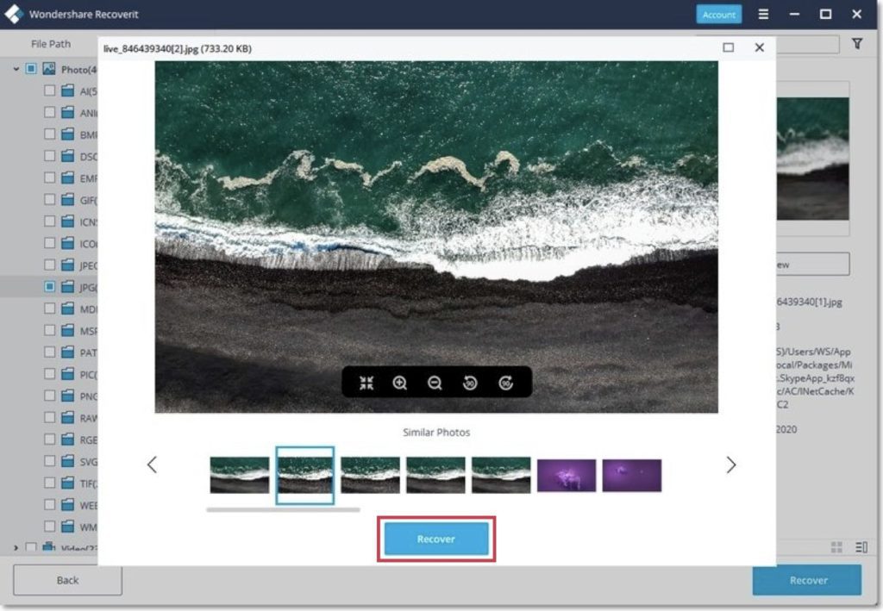Image resolution: width=883 pixels, height=611 pixels.
Task: Select the fifth ocean thumbnail
Action: [x=501, y=476]
